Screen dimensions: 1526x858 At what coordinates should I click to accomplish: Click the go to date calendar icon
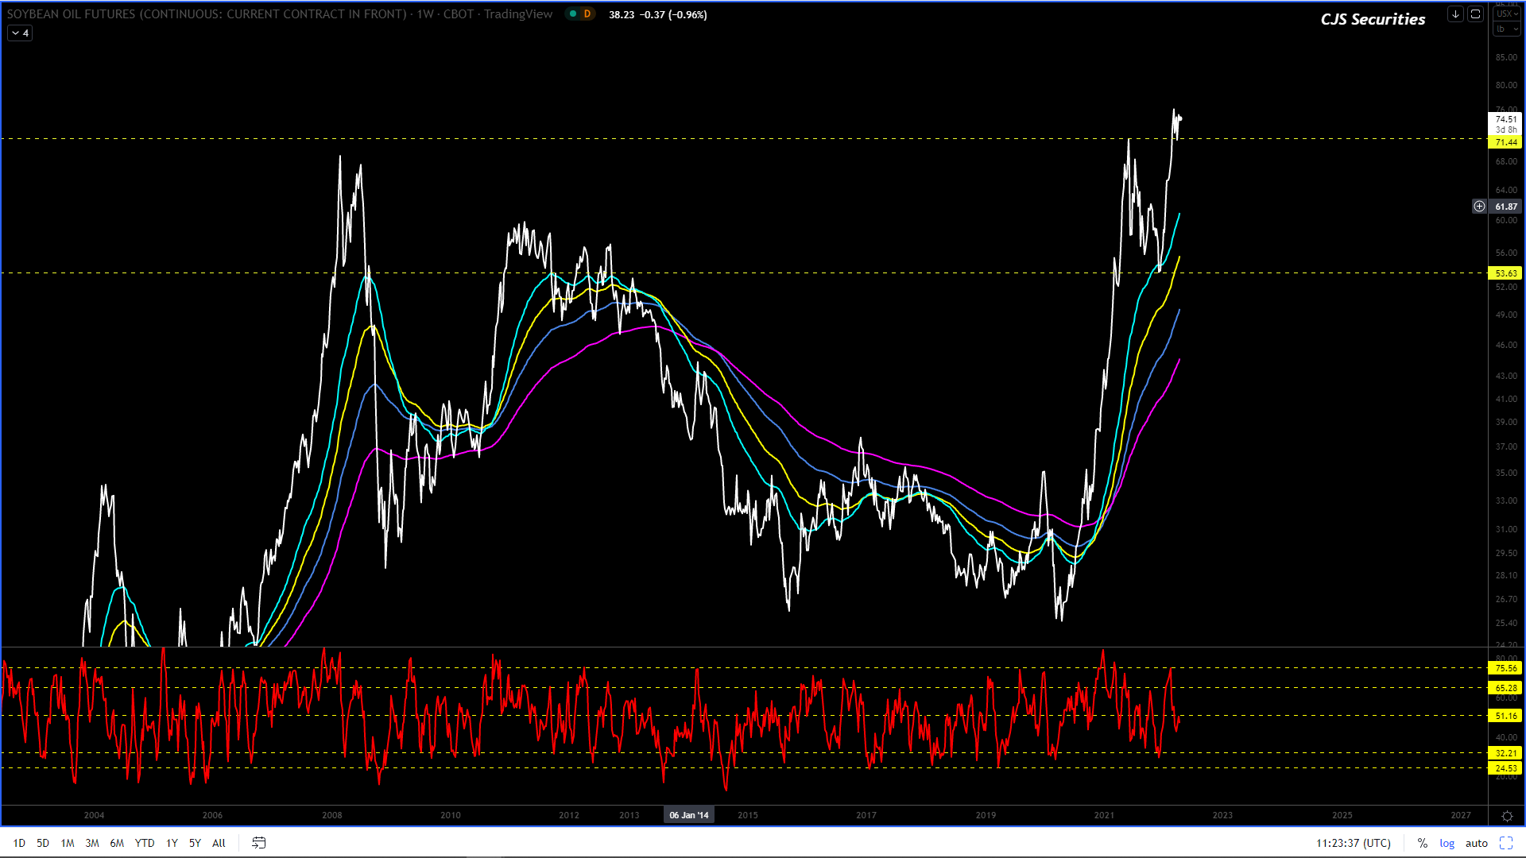tap(258, 843)
